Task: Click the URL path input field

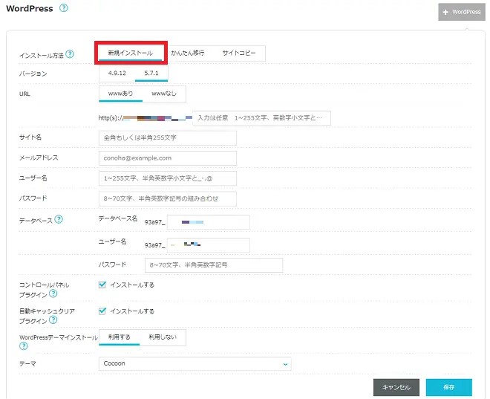Action: pyautogui.click(x=261, y=118)
